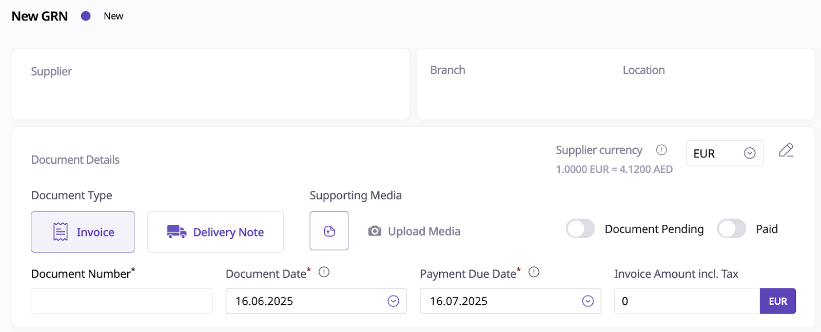This screenshot has width=821, height=332.
Task: Click the edit pencil icon beside currency
Action: (786, 150)
